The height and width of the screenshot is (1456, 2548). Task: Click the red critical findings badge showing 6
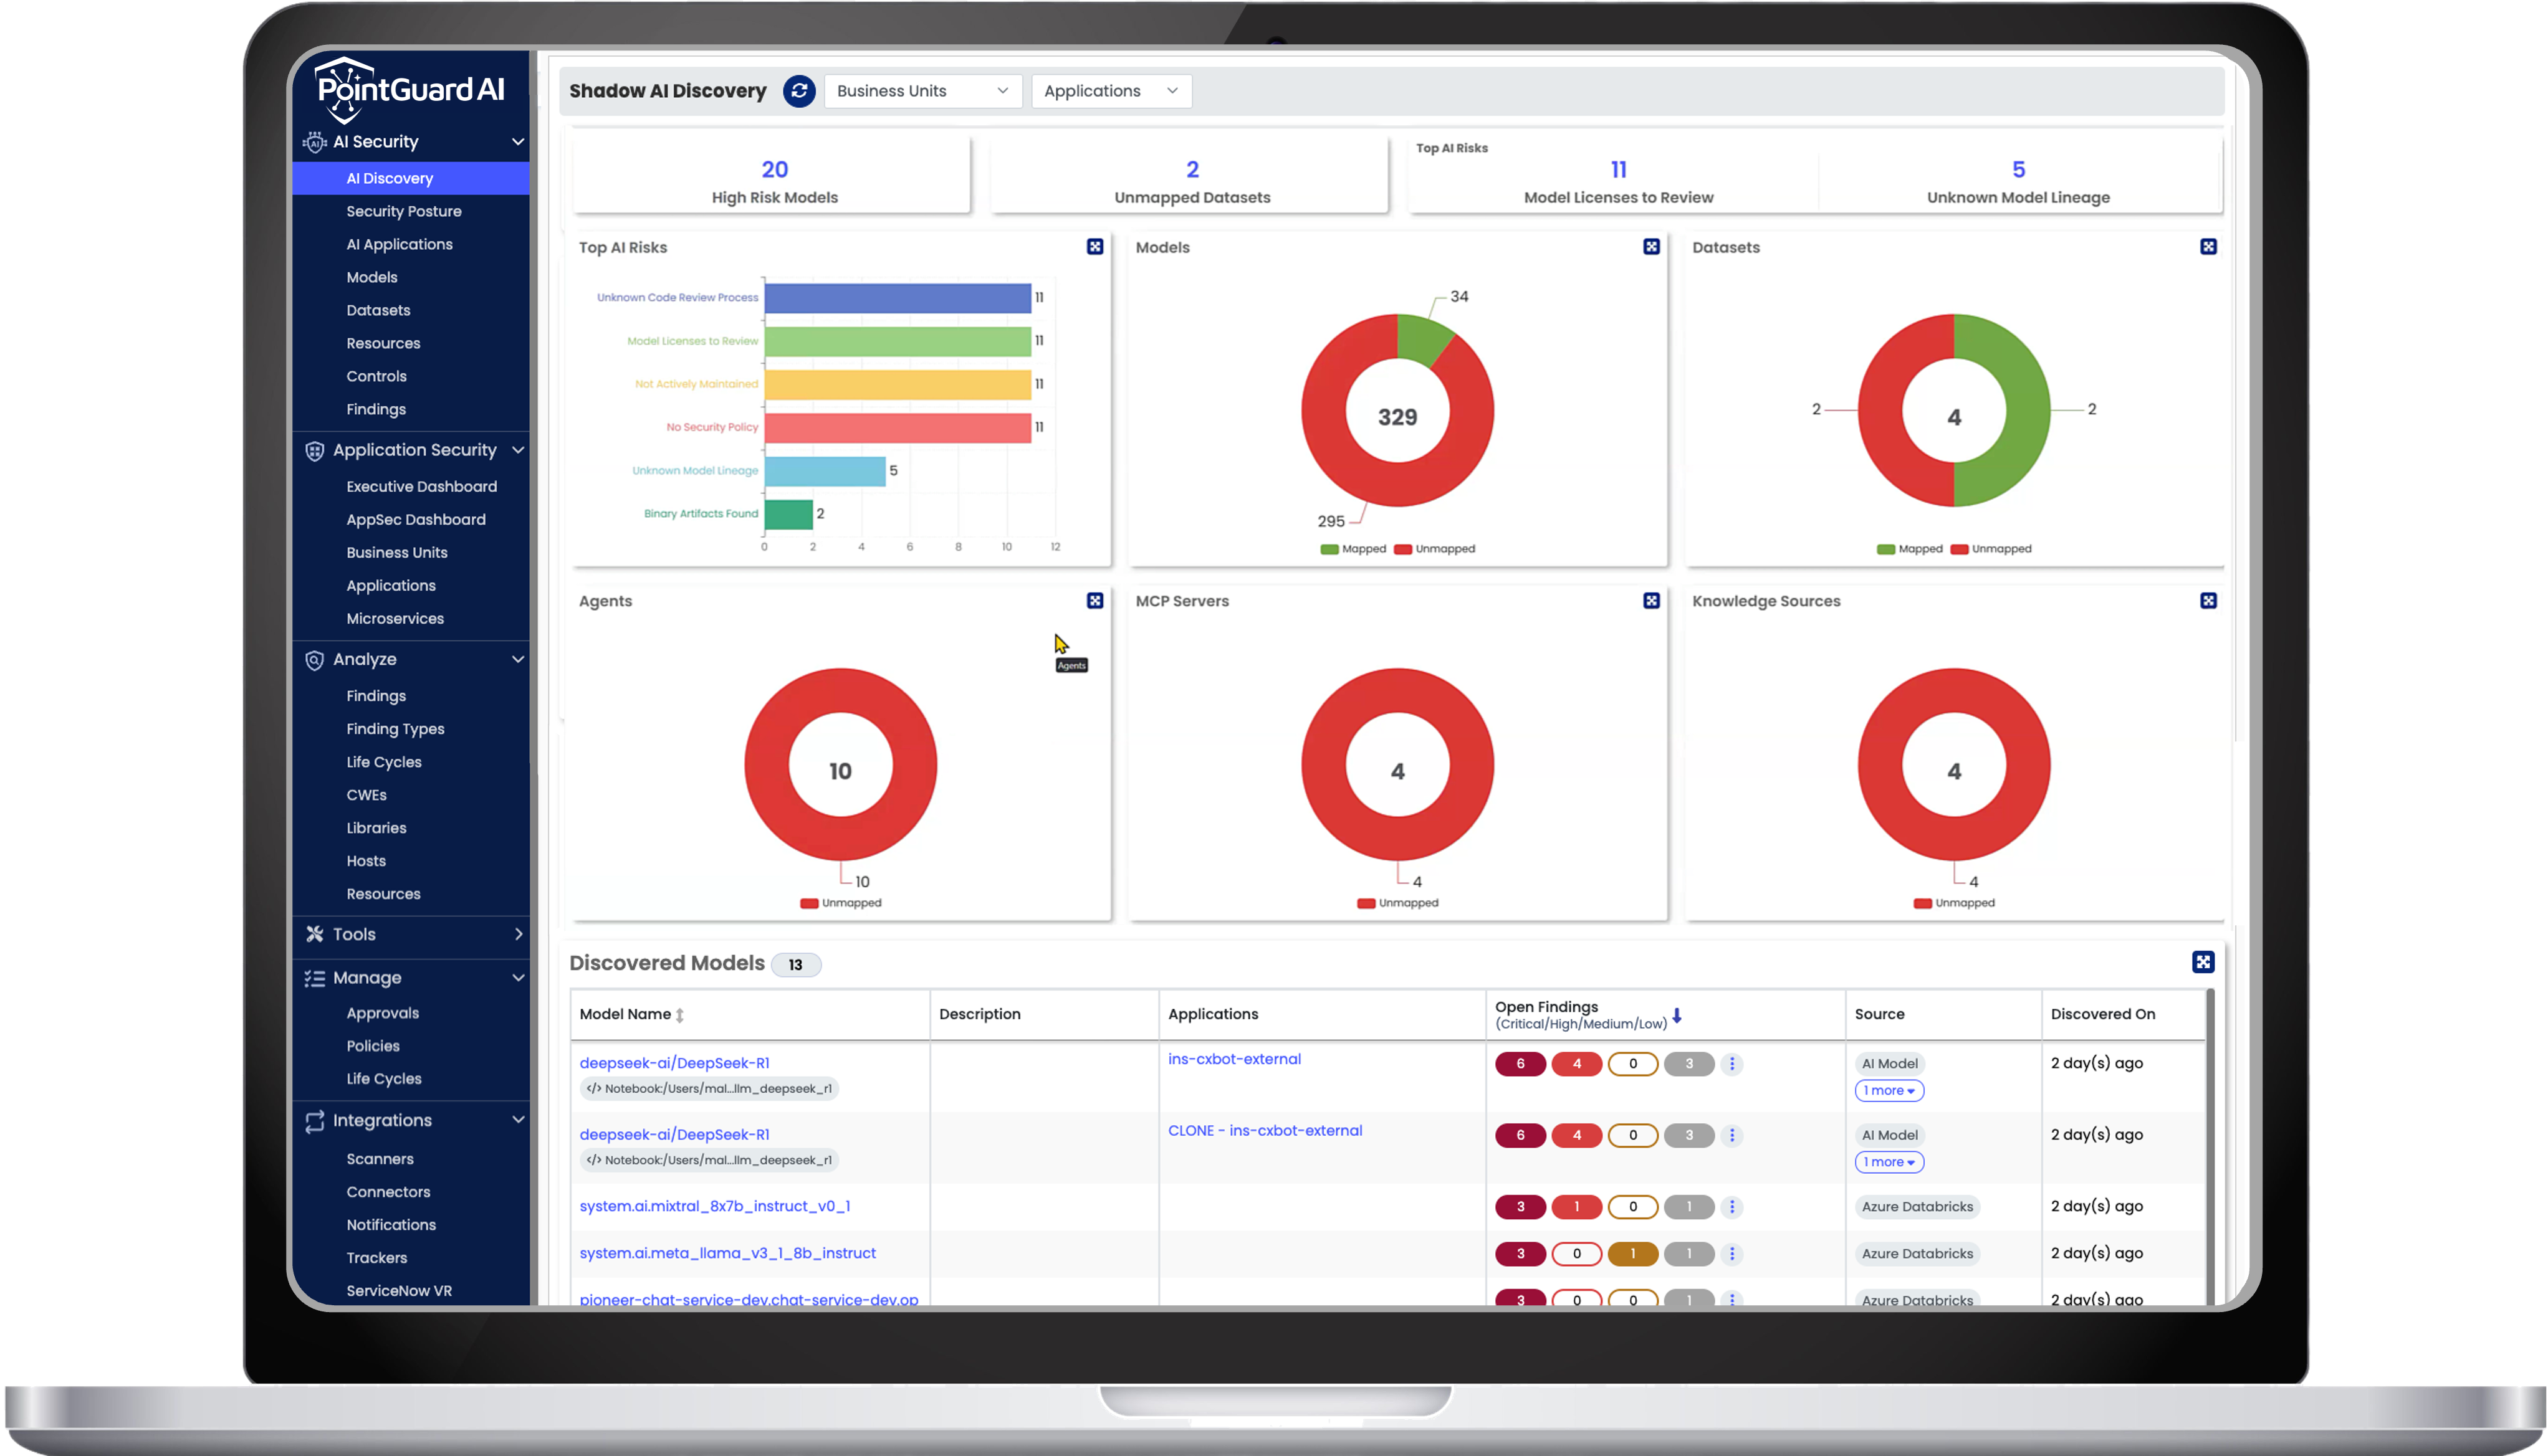click(x=1521, y=1063)
